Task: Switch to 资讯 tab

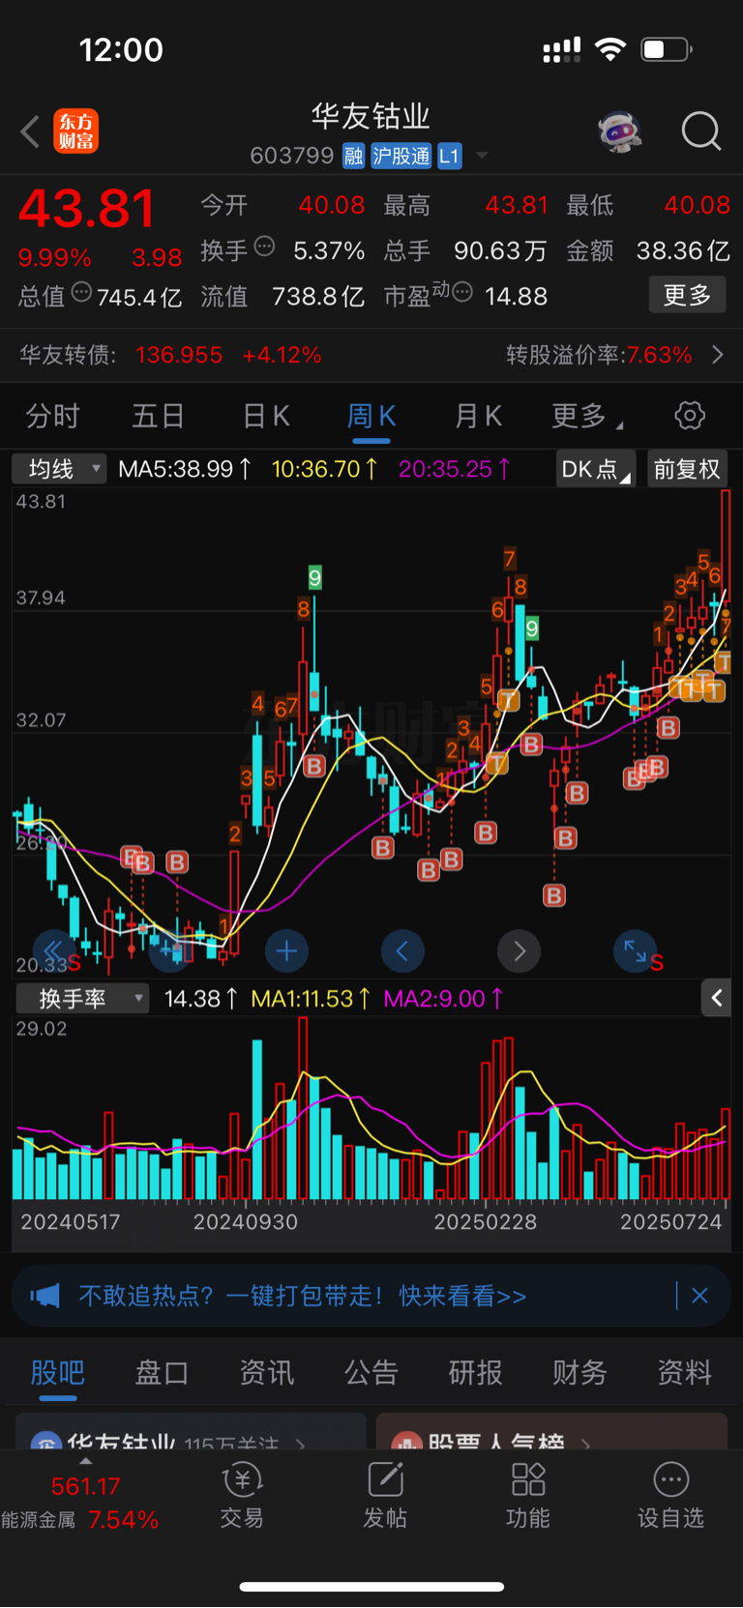Action: 267,1372
